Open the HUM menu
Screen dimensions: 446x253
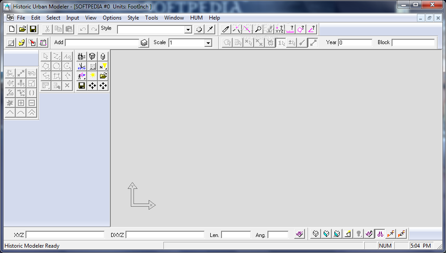pyautogui.click(x=196, y=17)
